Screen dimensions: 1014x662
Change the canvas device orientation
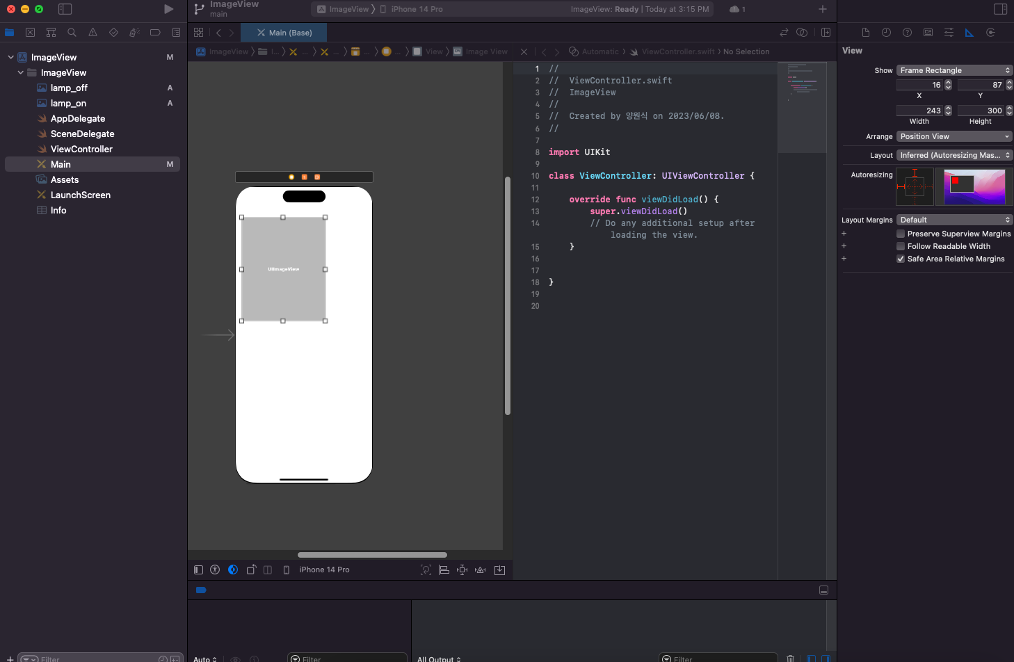coord(251,570)
